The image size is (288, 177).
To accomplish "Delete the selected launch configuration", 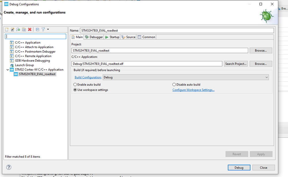I will pyautogui.click(x=29, y=29).
